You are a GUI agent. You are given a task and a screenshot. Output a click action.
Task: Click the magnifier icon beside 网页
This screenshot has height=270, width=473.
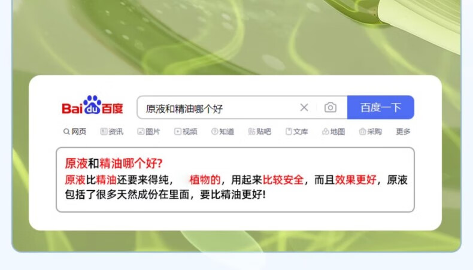click(x=66, y=132)
